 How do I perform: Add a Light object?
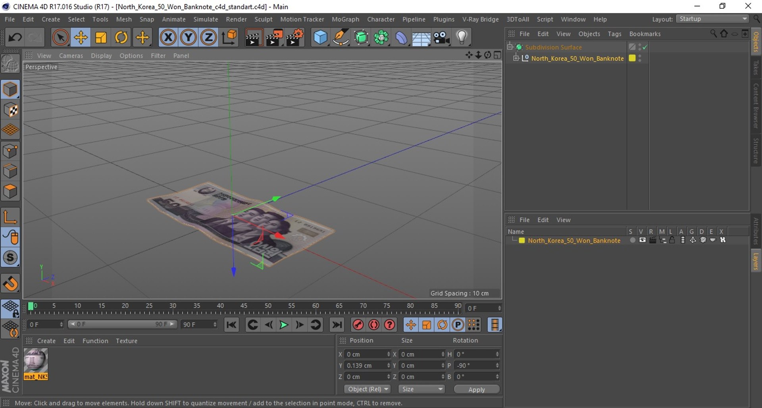point(462,38)
